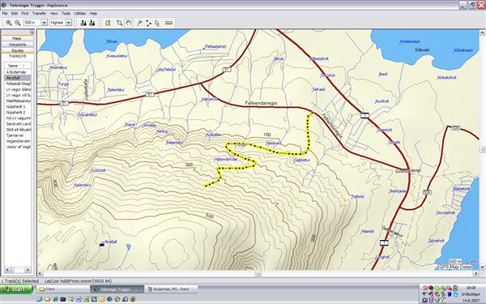This screenshot has width=486, height=304.
Task: Select the Route tool icon
Action: coord(148,23)
